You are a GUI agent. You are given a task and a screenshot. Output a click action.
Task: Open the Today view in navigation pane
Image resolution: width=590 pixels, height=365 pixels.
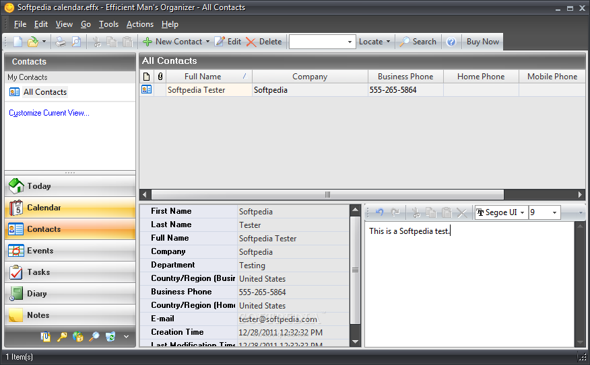pos(70,186)
